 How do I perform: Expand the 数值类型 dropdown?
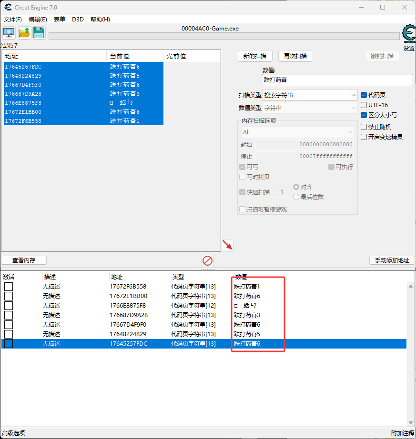310,108
